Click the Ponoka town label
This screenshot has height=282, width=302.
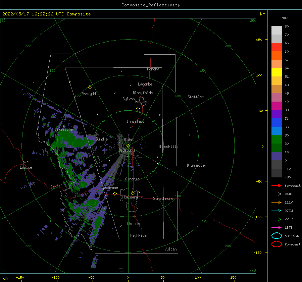153,69
